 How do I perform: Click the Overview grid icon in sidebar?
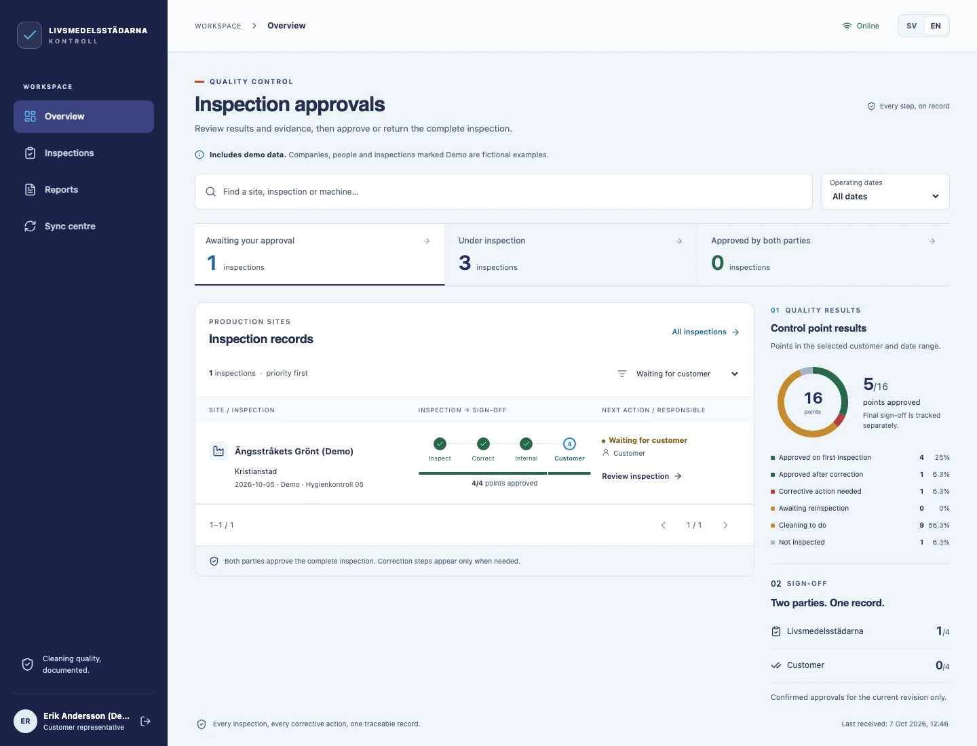point(30,117)
